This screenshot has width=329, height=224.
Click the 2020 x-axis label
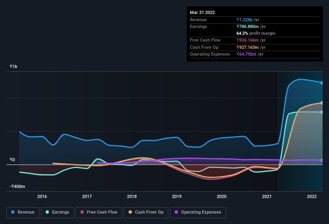click(x=222, y=196)
